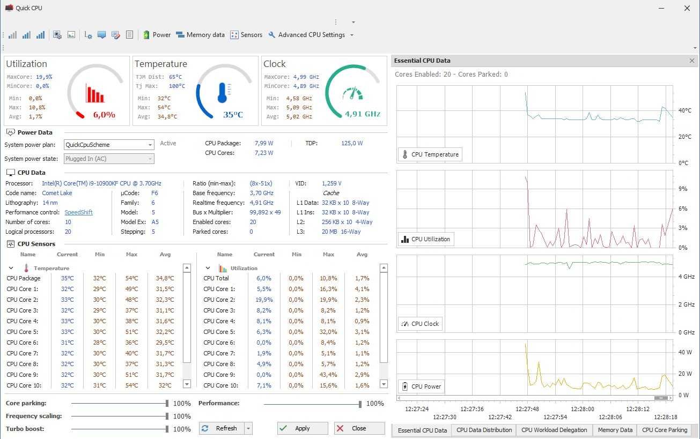The height and width of the screenshot is (439, 700).
Task: Click the picture screenshot toolbar icon
Action: coord(71,35)
